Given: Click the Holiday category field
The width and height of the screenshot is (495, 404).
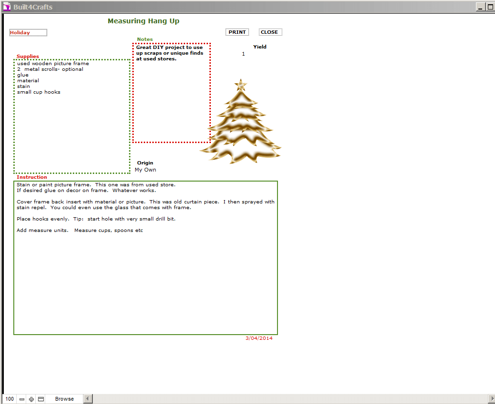Looking at the screenshot, I should point(28,33).
